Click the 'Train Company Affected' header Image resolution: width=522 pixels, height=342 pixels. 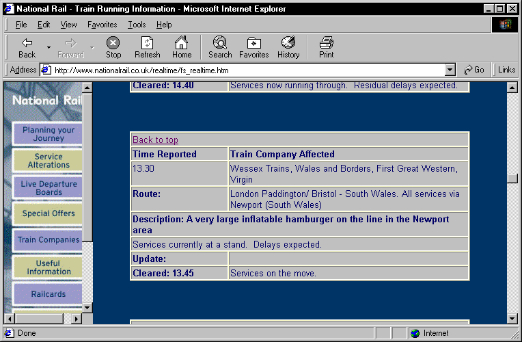(x=282, y=154)
